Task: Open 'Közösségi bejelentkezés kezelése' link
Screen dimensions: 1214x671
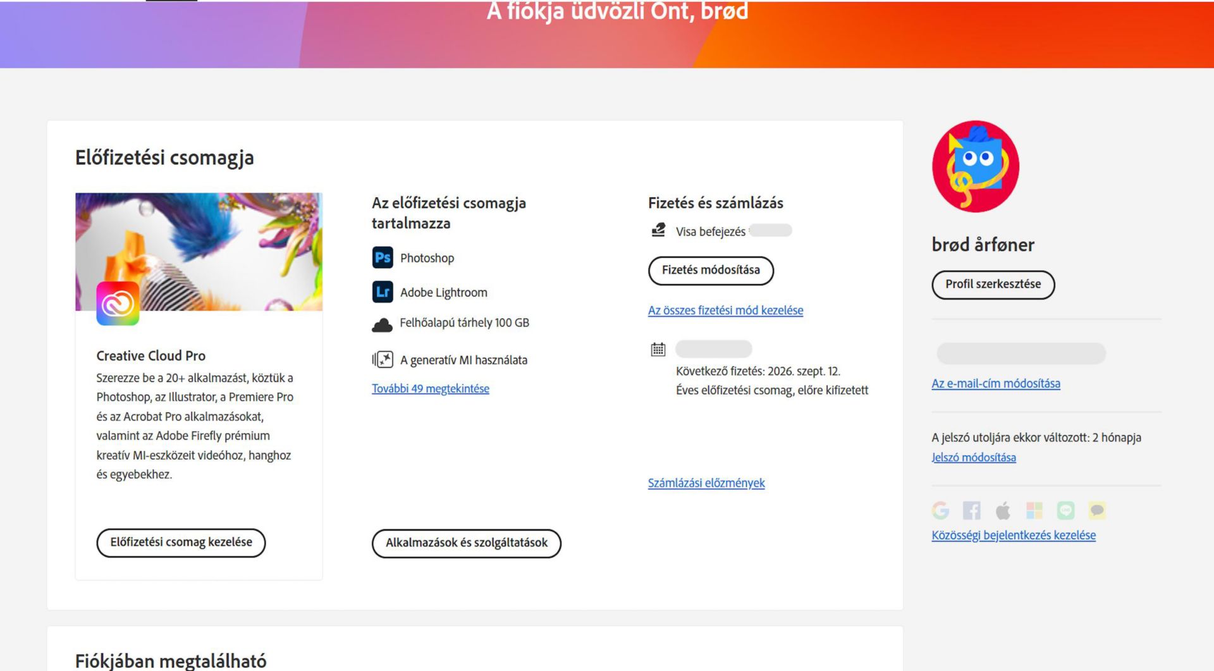Action: pyautogui.click(x=1014, y=535)
